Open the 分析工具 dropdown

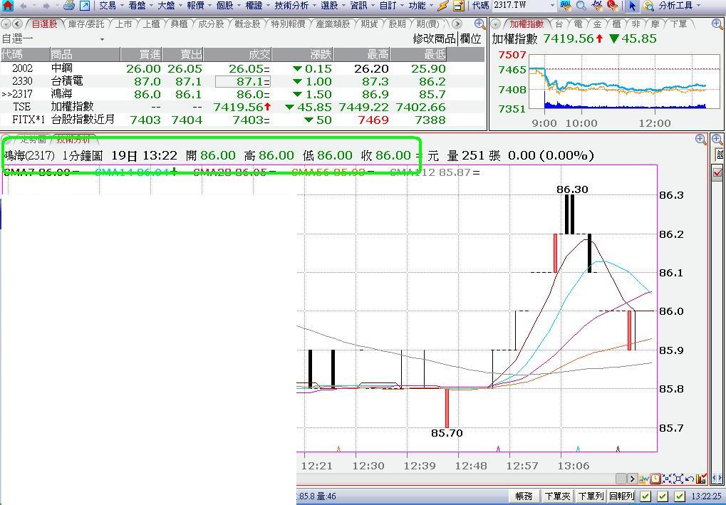coord(680,6)
